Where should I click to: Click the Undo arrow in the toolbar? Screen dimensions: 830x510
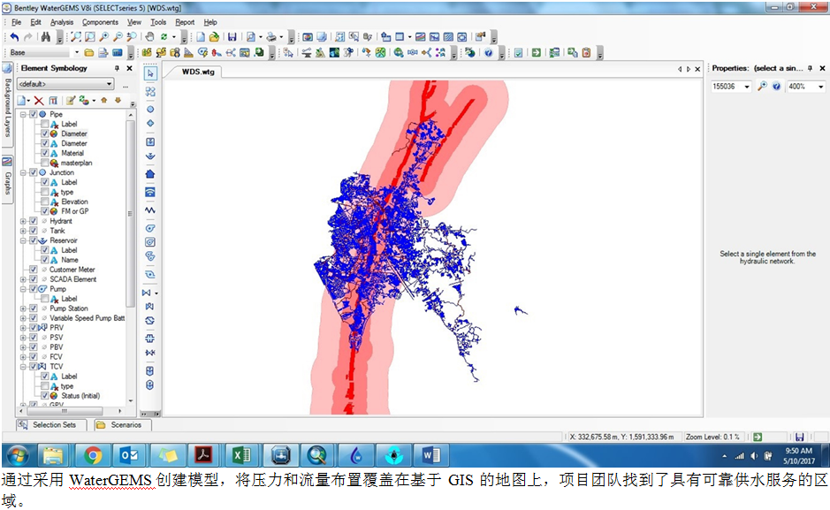14,37
